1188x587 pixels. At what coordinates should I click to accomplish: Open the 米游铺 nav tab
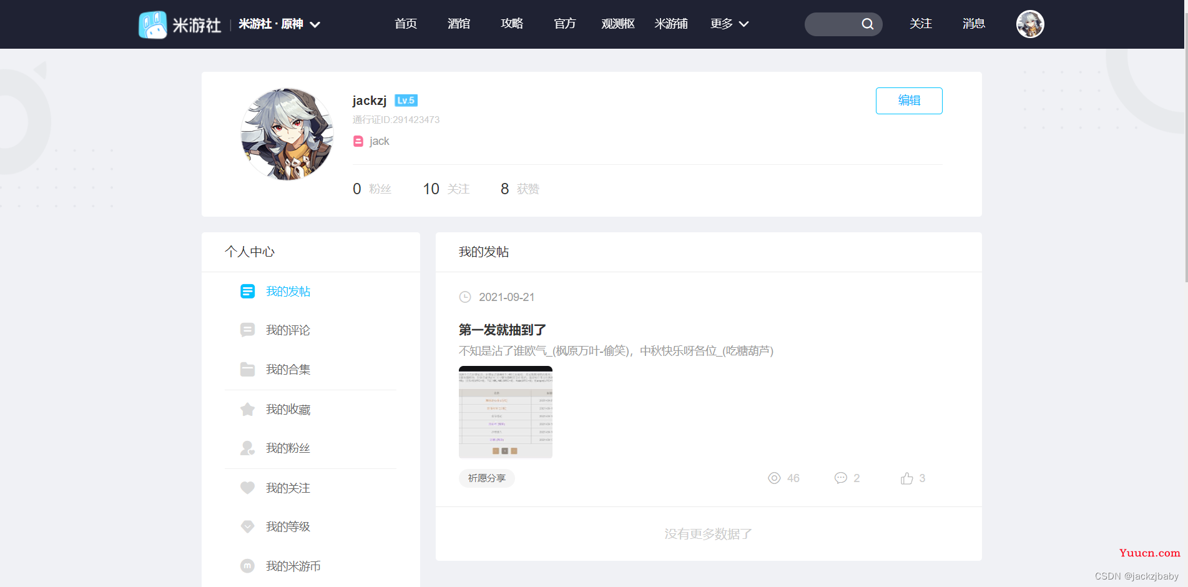coord(671,24)
